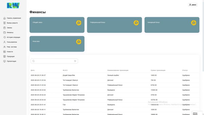Sort table by Дата column header
Viewport: 204px width, 115px height.
[33, 70]
